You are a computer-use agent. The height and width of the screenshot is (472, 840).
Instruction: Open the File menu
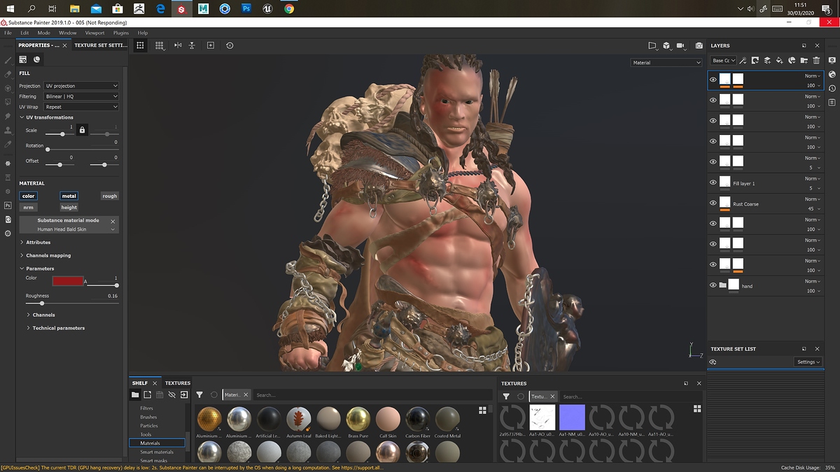(x=8, y=33)
